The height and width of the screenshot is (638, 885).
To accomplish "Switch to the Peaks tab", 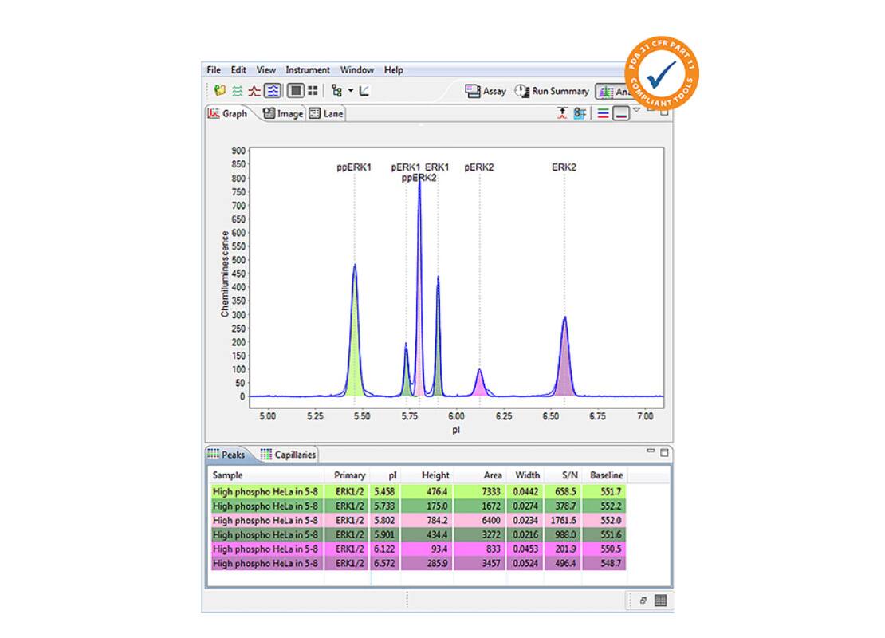I will (226, 455).
